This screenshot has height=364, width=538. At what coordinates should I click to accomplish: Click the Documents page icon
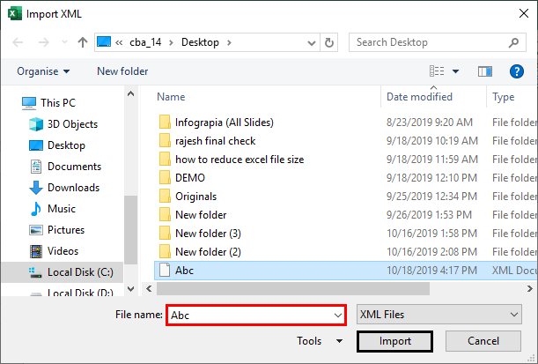pos(36,167)
